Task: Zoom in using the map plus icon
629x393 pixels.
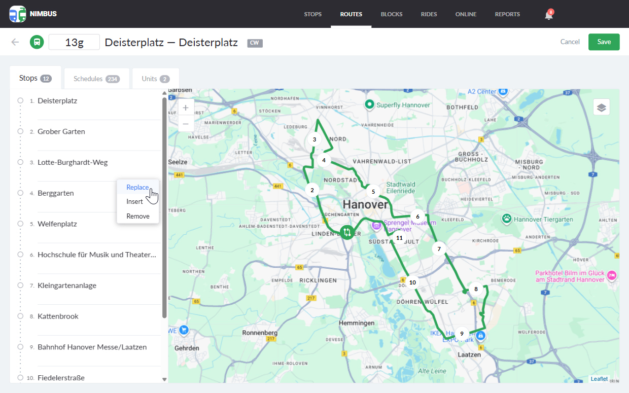Action: 185,108
